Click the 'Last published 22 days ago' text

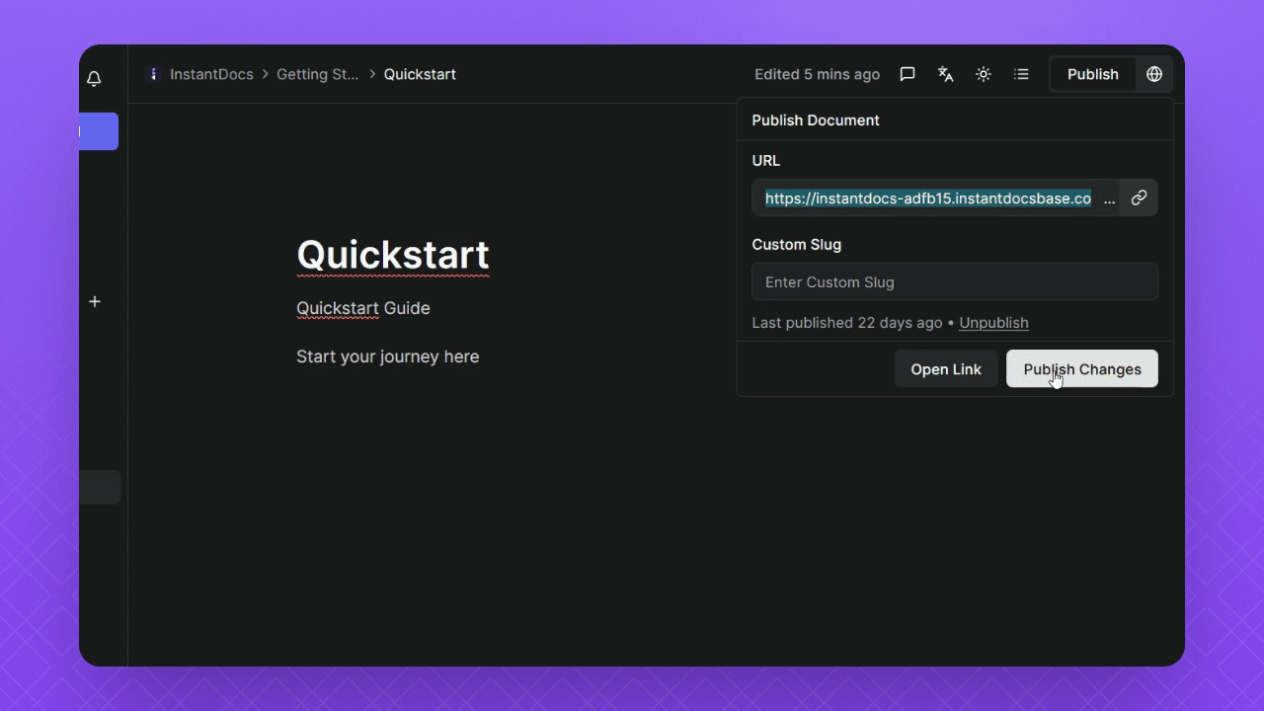pyautogui.click(x=847, y=323)
